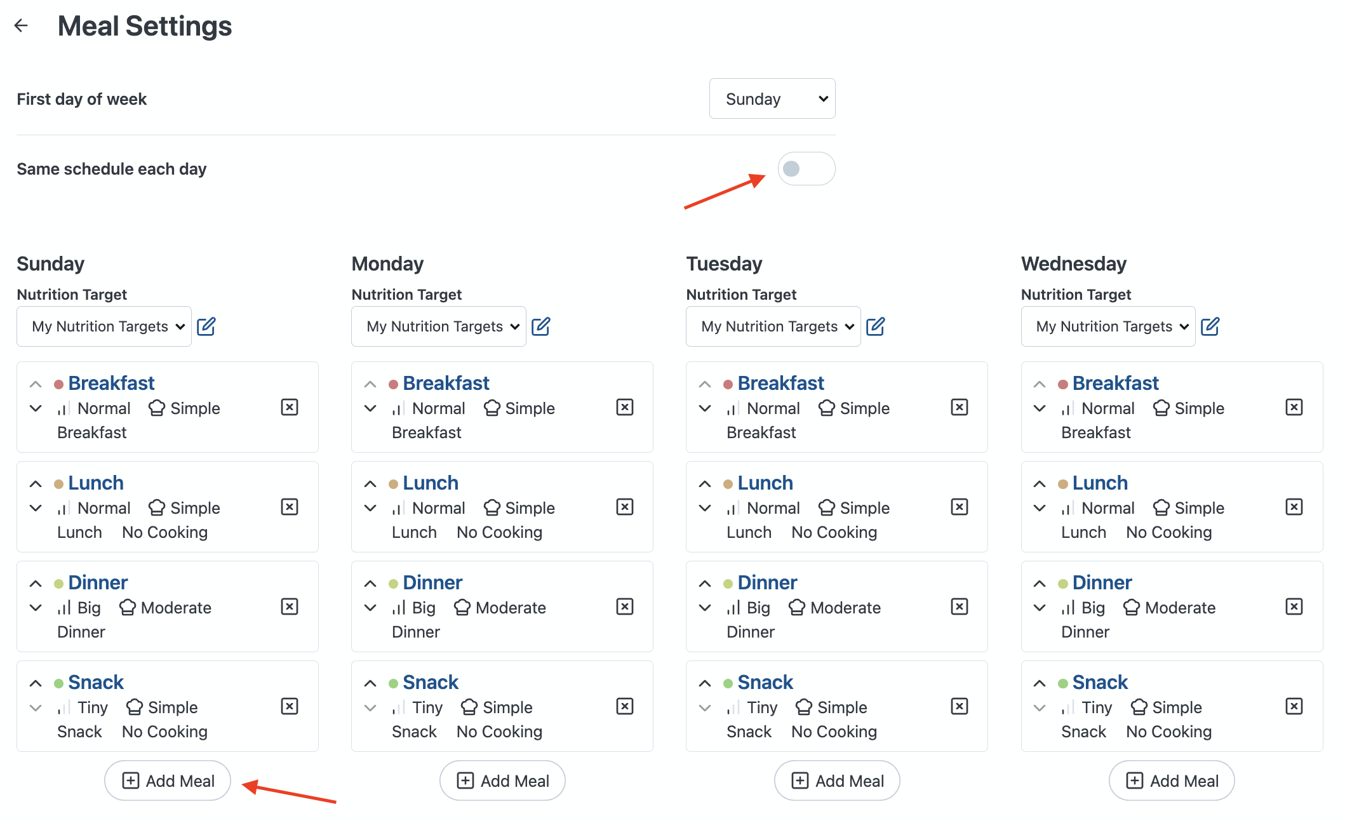Screen dimensions: 1345x823
Task: Open Wednesday's Dinner meal link
Action: [x=1102, y=582]
